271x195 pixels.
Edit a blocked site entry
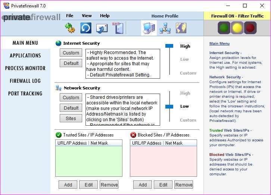[163, 185]
